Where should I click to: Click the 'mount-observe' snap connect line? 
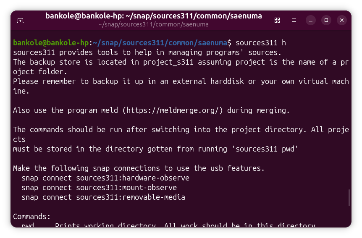point(99,188)
